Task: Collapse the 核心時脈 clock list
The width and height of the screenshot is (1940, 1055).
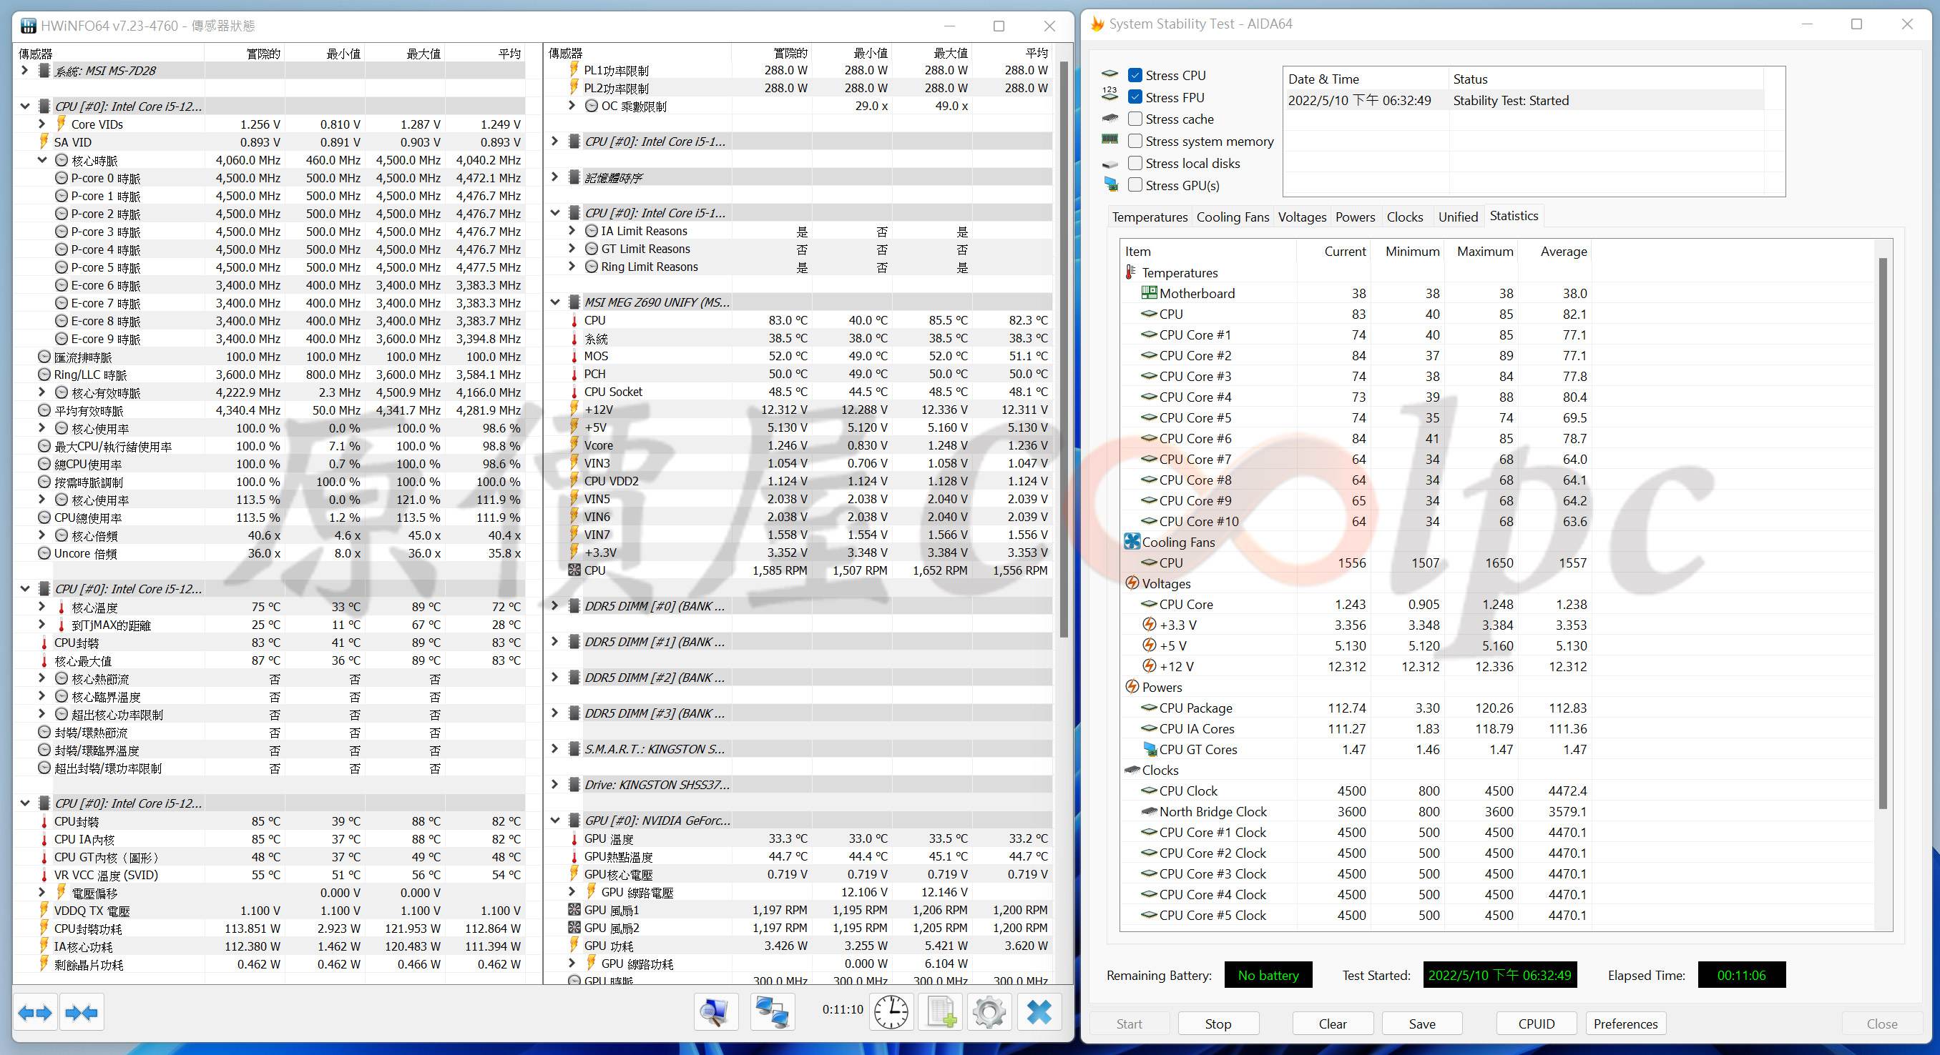Action: pyautogui.click(x=42, y=159)
